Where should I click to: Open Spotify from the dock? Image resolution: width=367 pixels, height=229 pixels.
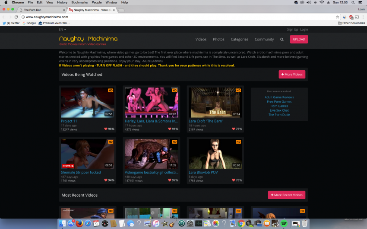click(284, 223)
